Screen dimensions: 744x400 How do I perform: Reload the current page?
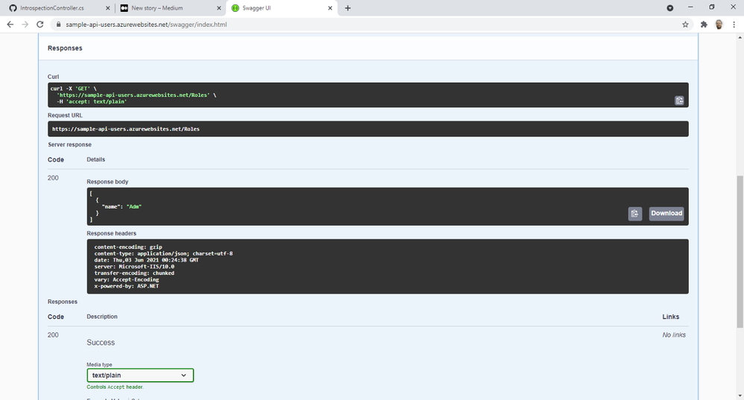point(40,24)
